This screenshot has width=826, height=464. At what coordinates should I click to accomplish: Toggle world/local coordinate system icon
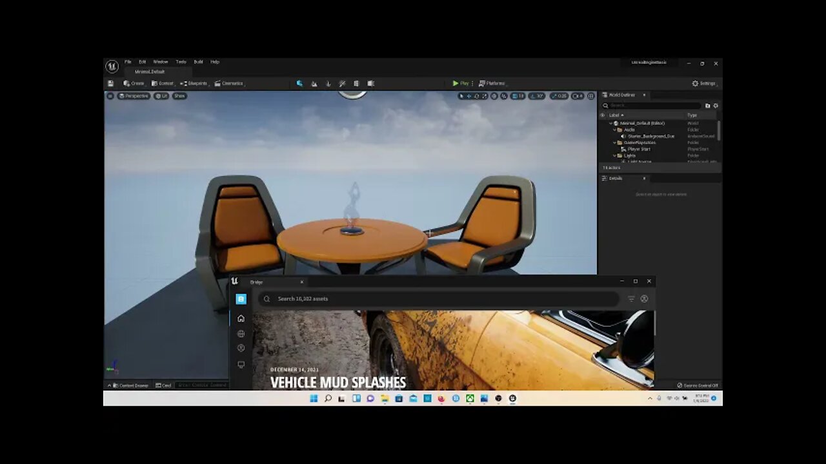click(x=494, y=96)
